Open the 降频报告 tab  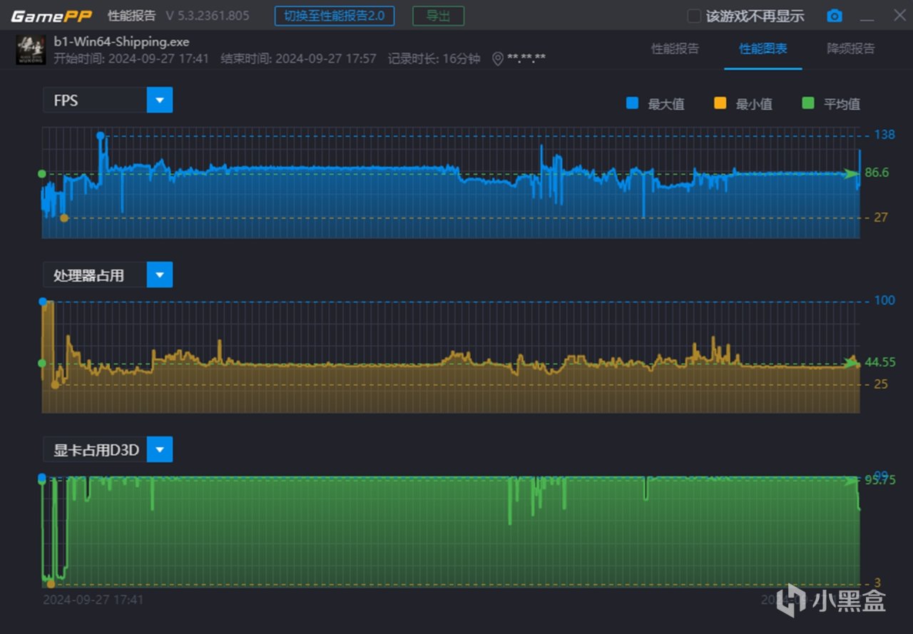(850, 48)
